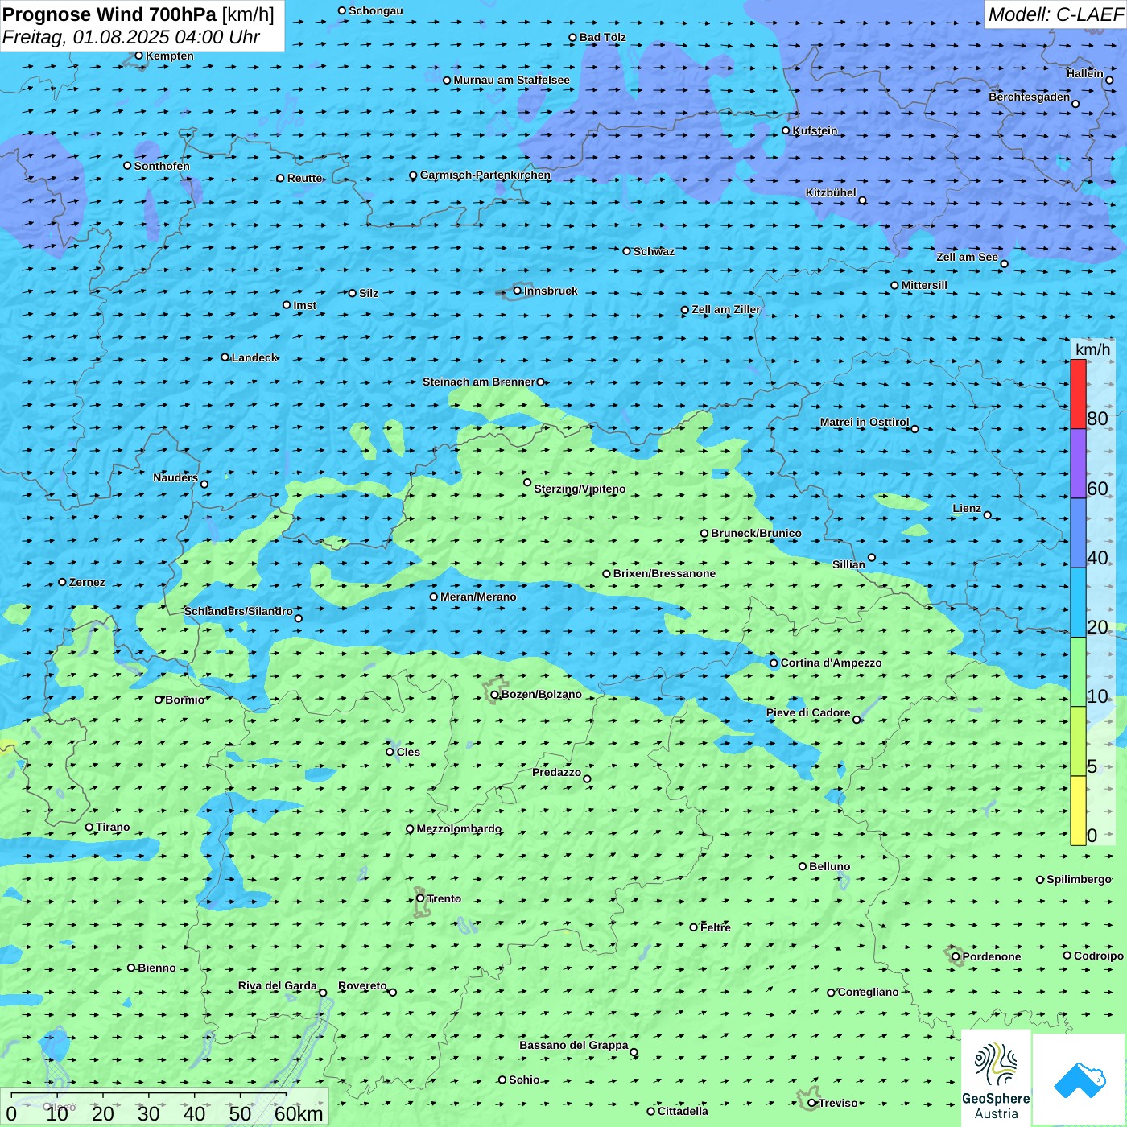The height and width of the screenshot is (1127, 1127).
Task: Click the 'Berchtesgaden' label
Action: (1030, 97)
